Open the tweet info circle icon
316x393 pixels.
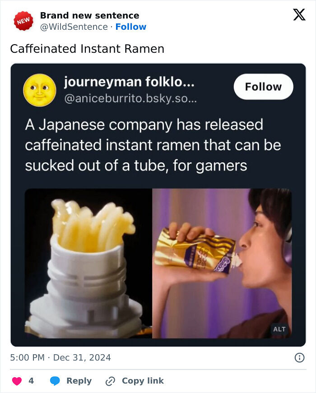(x=299, y=358)
